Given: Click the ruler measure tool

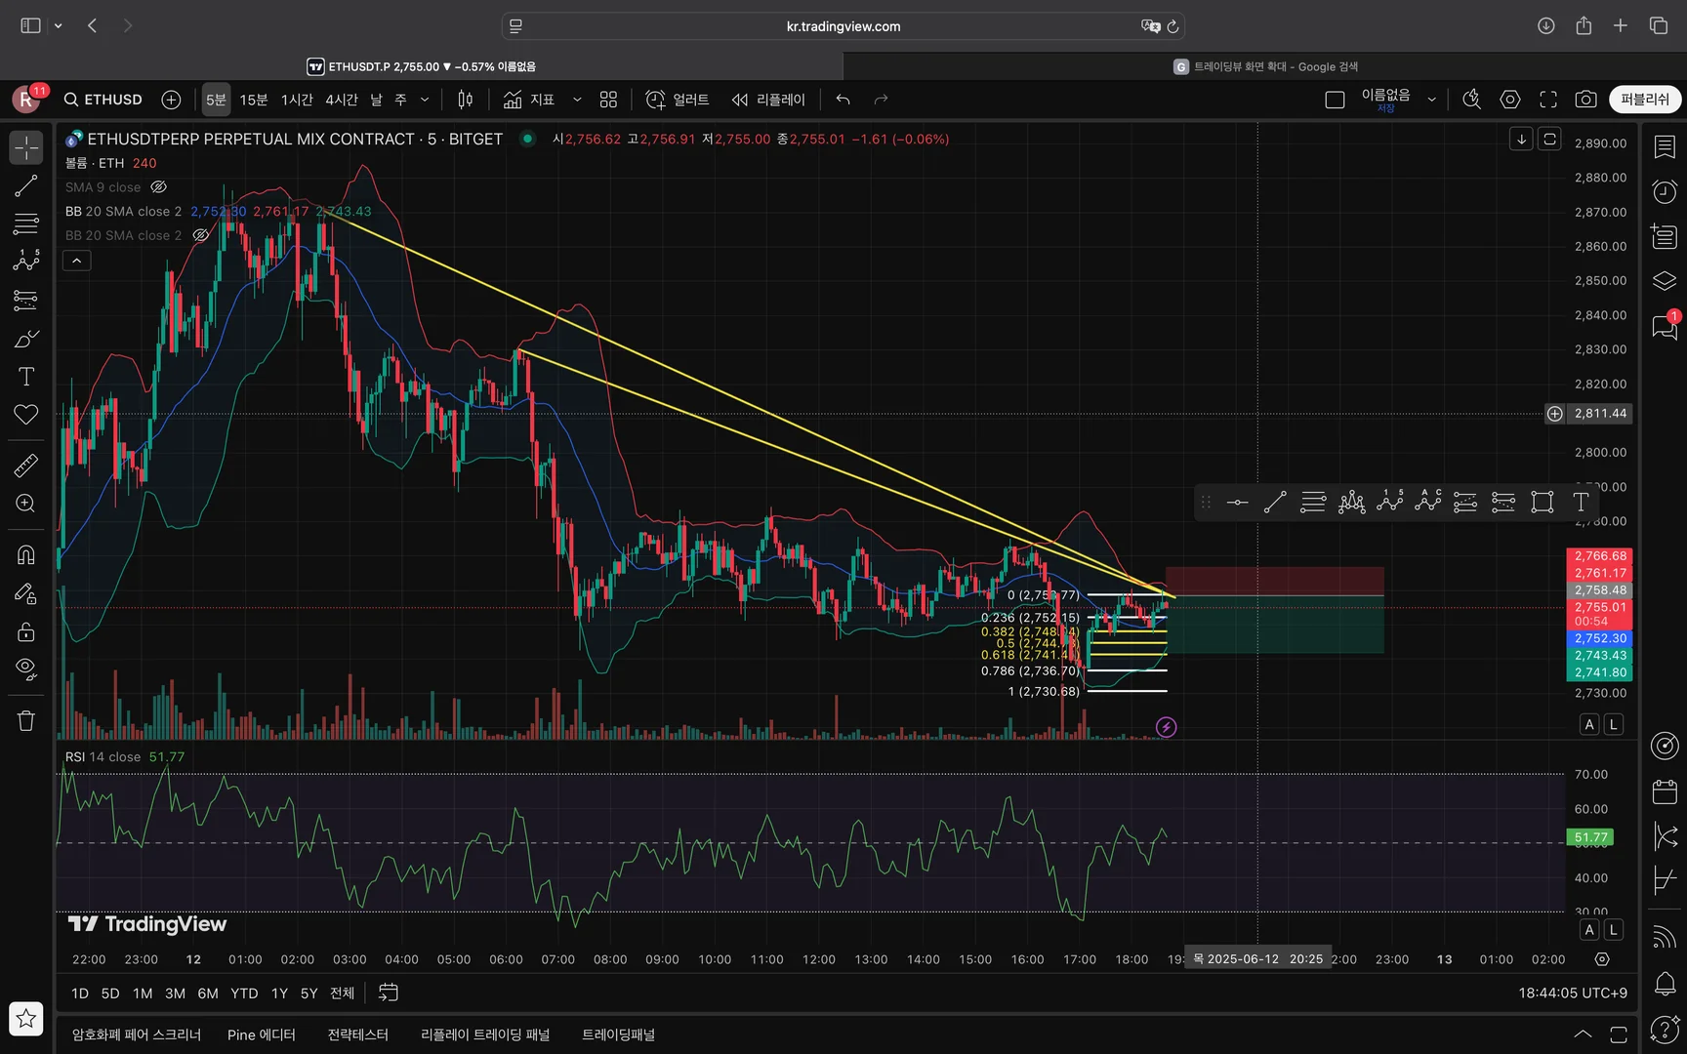Looking at the screenshot, I should click(26, 466).
